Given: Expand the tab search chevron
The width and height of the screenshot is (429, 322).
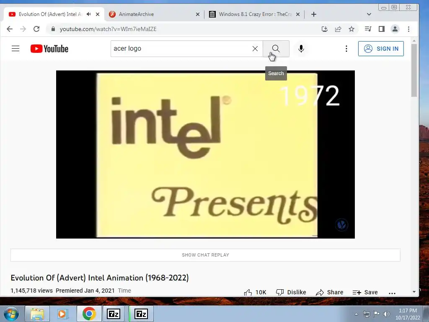Looking at the screenshot, I should 369,14.
